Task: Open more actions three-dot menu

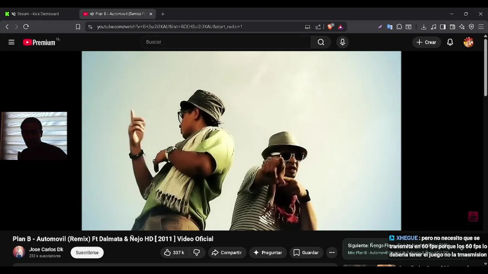Action: click(332, 253)
